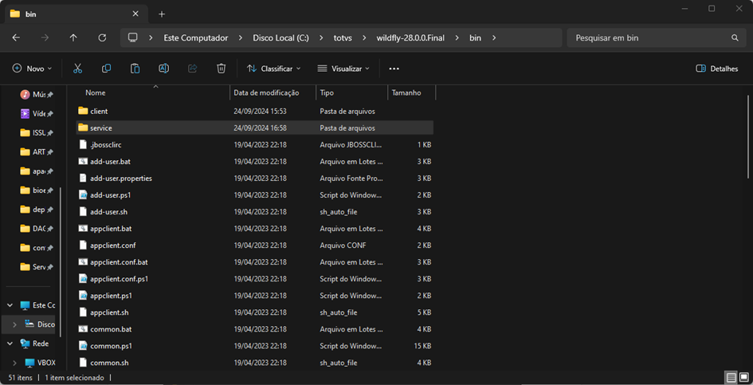
Task: Navigate back with the left arrow
Action: 16,37
